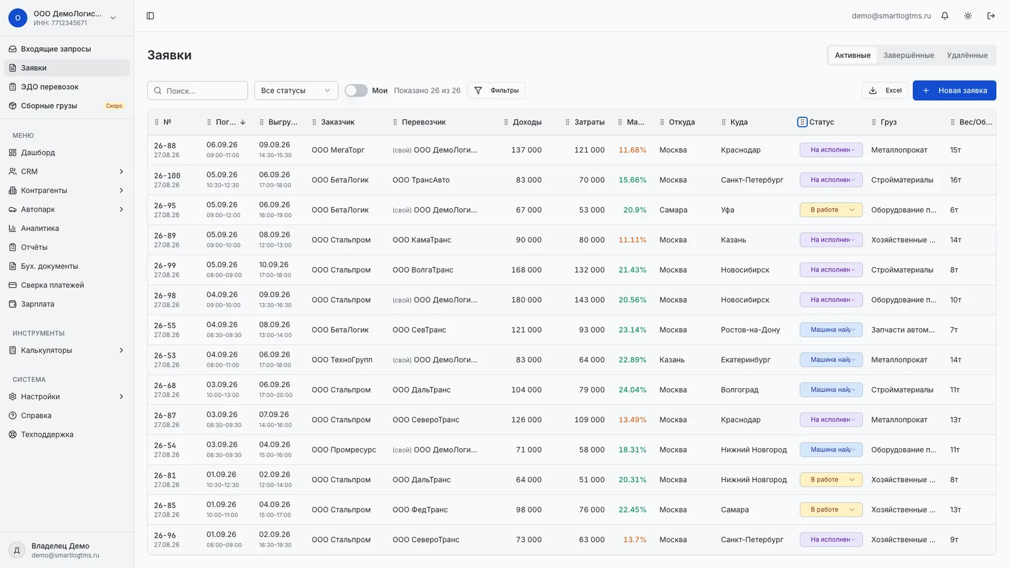Expand CRM submenu
1009x568 pixels.
pos(121,171)
